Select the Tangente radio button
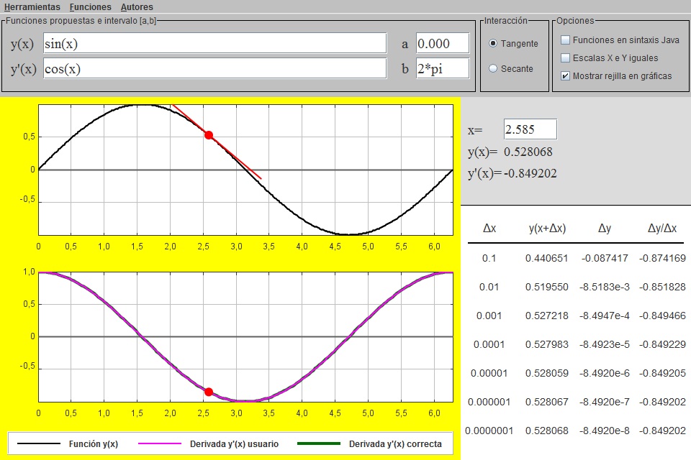Viewport: 691px width, 460px height. click(493, 43)
